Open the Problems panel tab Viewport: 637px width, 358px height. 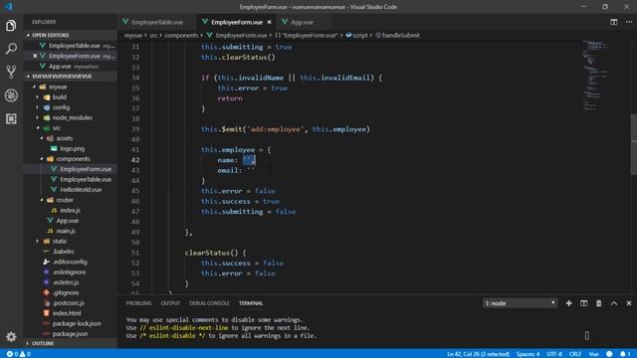click(138, 303)
